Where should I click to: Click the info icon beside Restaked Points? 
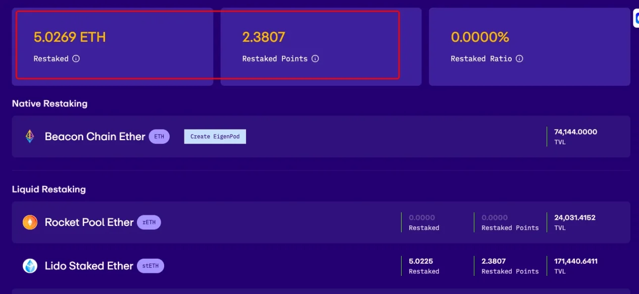(x=315, y=58)
